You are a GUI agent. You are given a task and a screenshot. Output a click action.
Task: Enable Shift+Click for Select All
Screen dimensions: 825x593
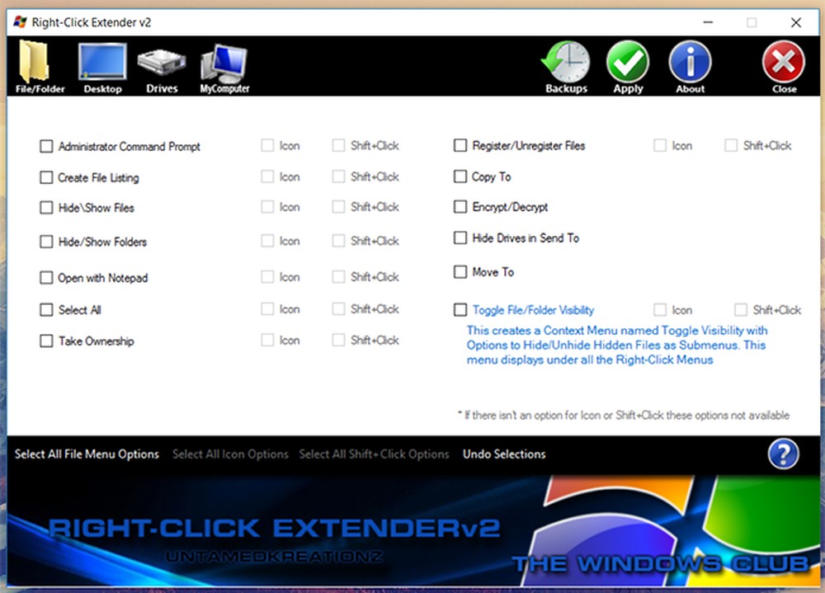(x=338, y=309)
